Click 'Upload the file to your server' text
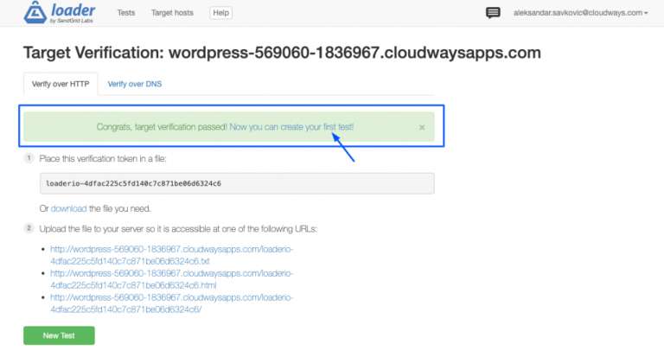 click(178, 229)
